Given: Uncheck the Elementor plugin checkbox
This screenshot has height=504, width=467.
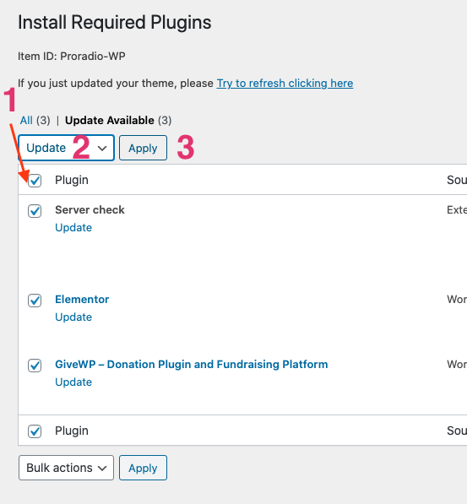Looking at the screenshot, I should coord(35,301).
